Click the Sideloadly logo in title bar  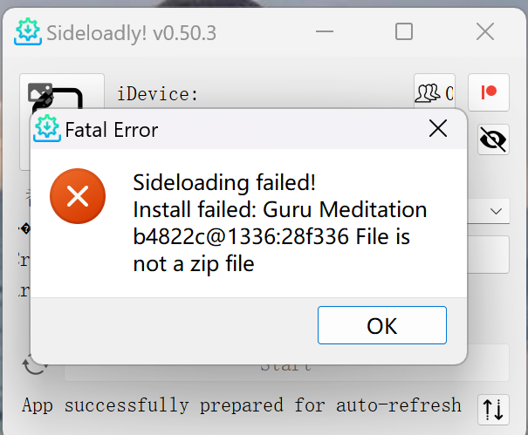[x=28, y=33]
